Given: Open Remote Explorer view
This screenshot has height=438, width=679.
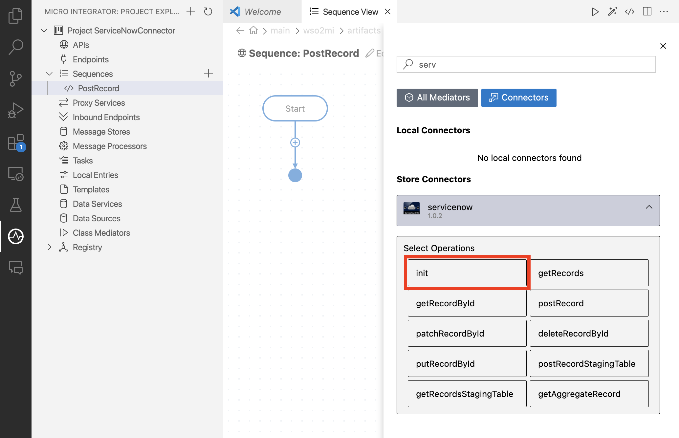Looking at the screenshot, I should click(x=15, y=173).
